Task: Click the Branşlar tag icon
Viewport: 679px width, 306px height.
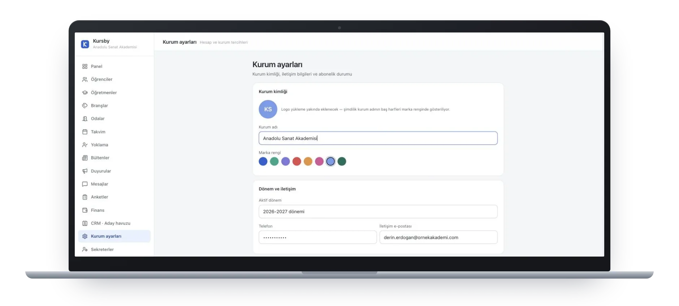Action: (85, 106)
